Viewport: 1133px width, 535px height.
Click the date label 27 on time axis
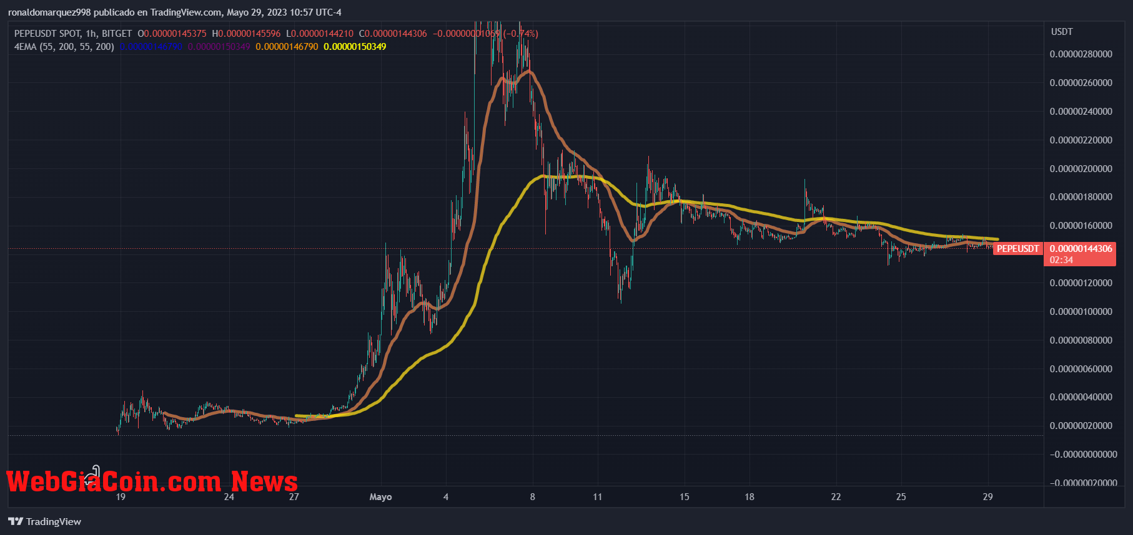point(294,497)
